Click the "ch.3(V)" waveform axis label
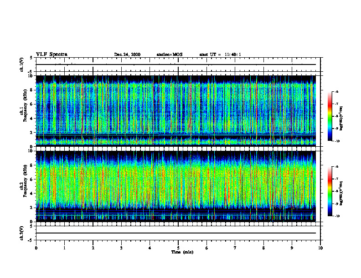 [x=21, y=233]
